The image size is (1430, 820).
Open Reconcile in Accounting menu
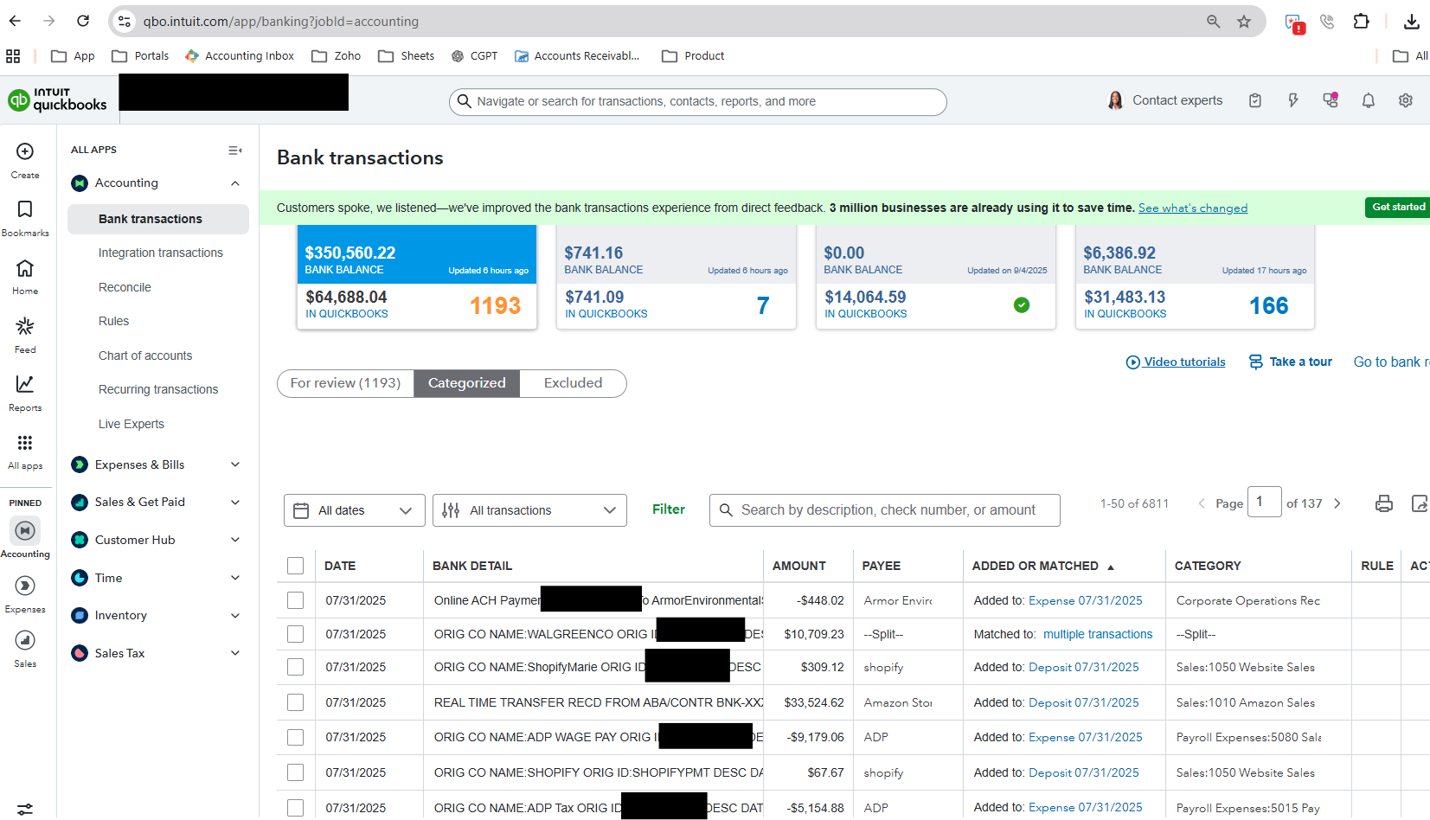tap(125, 287)
